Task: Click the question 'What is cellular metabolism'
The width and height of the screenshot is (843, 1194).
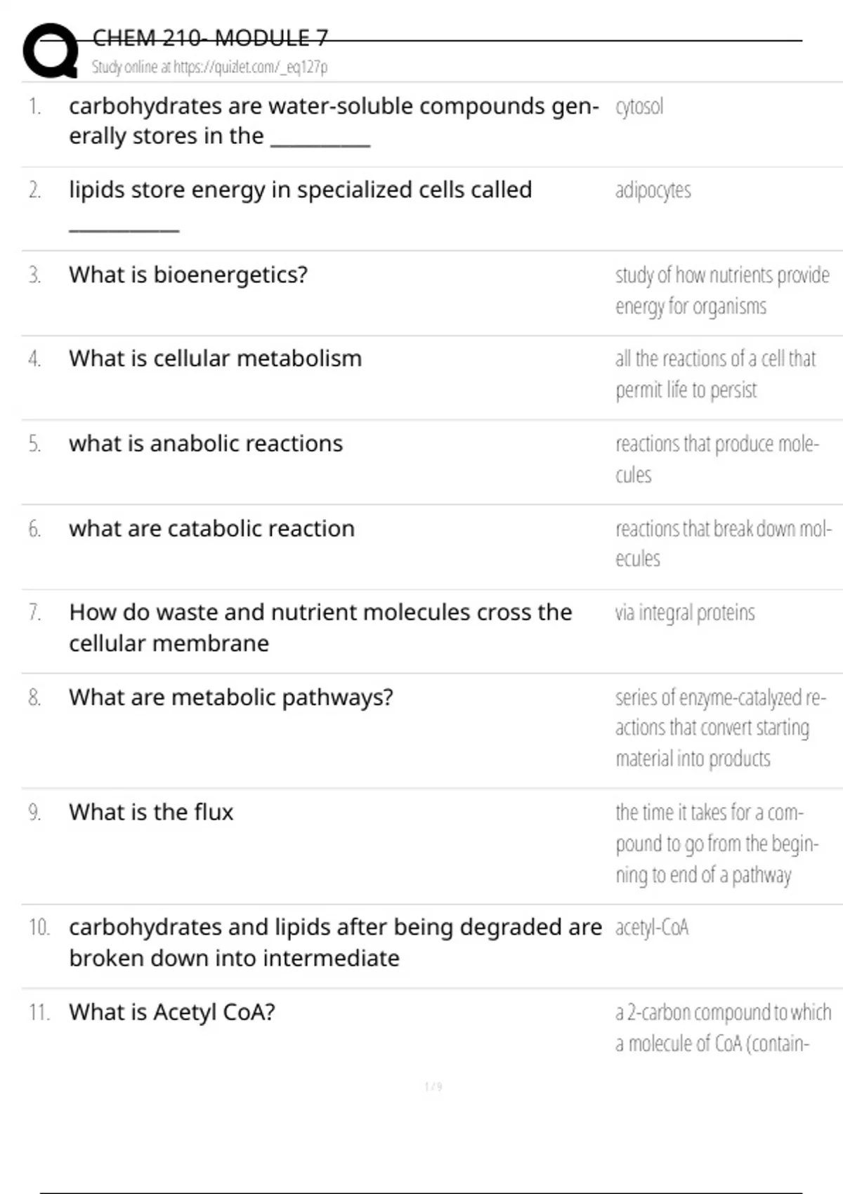Action: coord(215,359)
